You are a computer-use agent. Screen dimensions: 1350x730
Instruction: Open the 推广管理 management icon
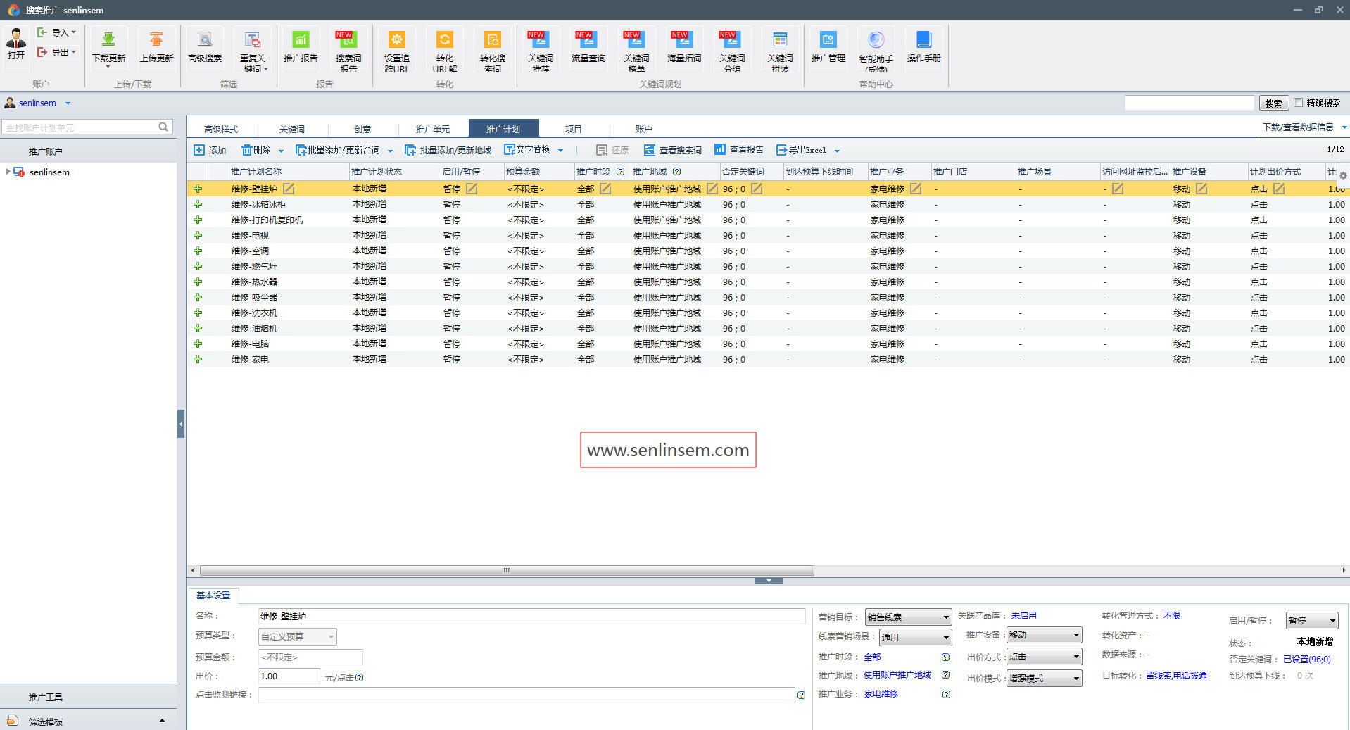pos(828,41)
